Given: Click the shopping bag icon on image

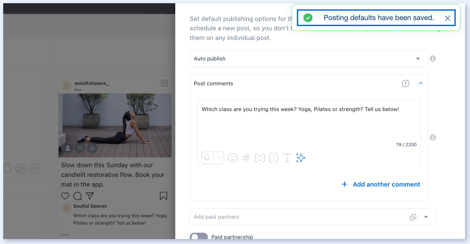Looking at the screenshot, I should tap(80, 148).
